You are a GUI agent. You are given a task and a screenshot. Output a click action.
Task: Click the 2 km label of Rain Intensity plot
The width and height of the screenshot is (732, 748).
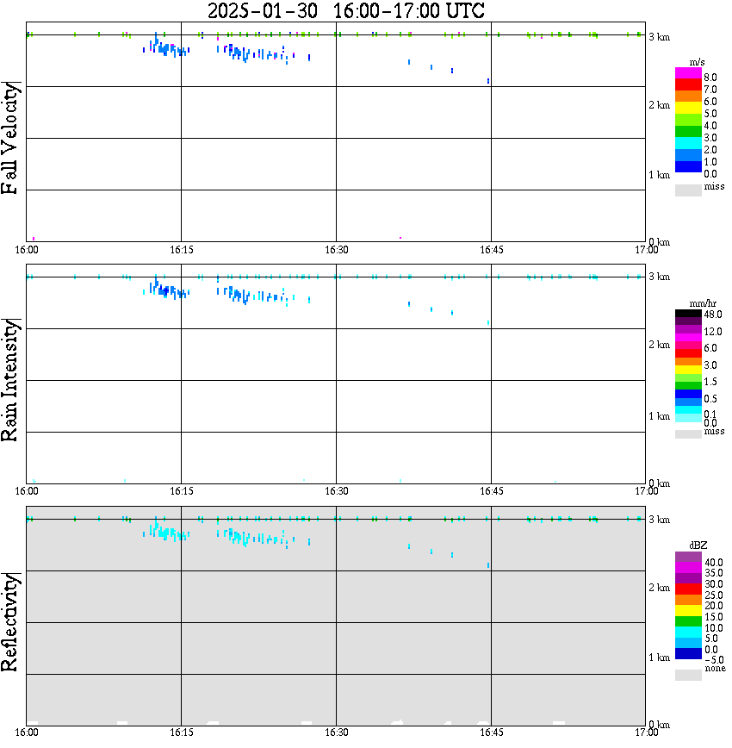point(659,345)
